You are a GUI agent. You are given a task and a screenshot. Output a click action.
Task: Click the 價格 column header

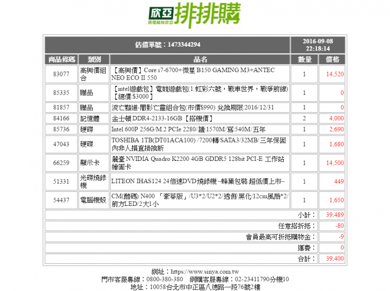pyautogui.click(x=332, y=60)
